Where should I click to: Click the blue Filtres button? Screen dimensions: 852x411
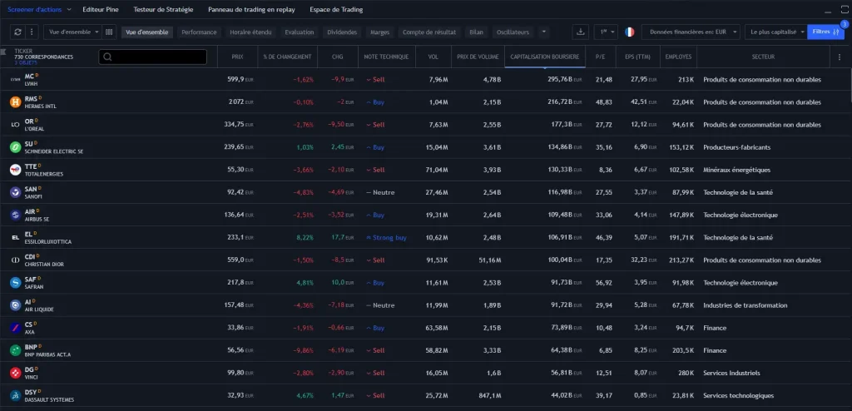pyautogui.click(x=825, y=32)
